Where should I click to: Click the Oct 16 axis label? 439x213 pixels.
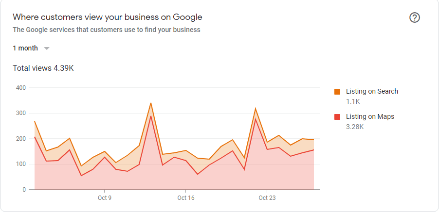pos(185,198)
